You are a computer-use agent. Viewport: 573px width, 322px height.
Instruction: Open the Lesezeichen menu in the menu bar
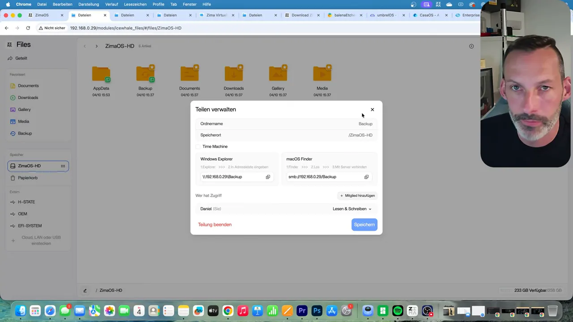pyautogui.click(x=135, y=4)
